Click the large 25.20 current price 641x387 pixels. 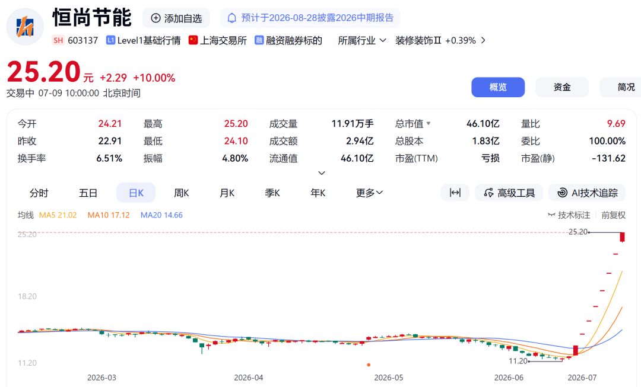click(x=44, y=72)
